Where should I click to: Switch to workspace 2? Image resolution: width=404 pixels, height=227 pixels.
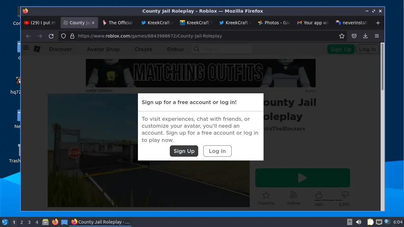point(21,222)
